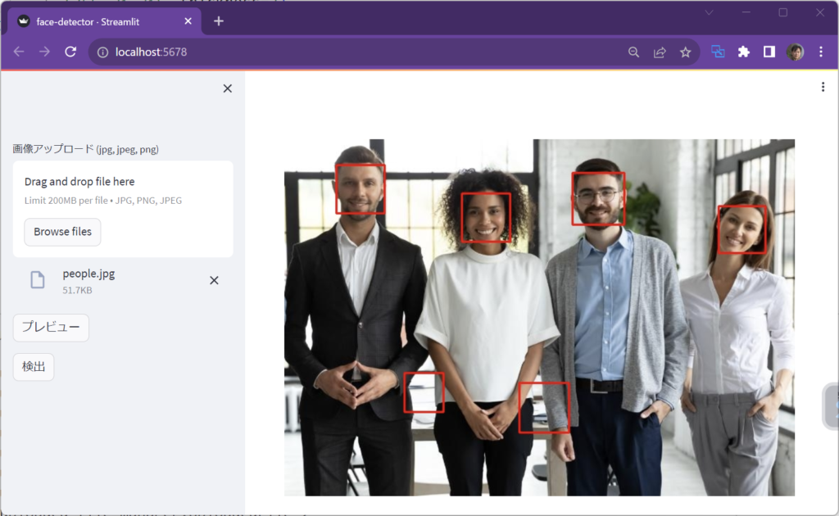Click the 51.7KB file size text
This screenshot has width=839, height=516.
click(x=78, y=290)
